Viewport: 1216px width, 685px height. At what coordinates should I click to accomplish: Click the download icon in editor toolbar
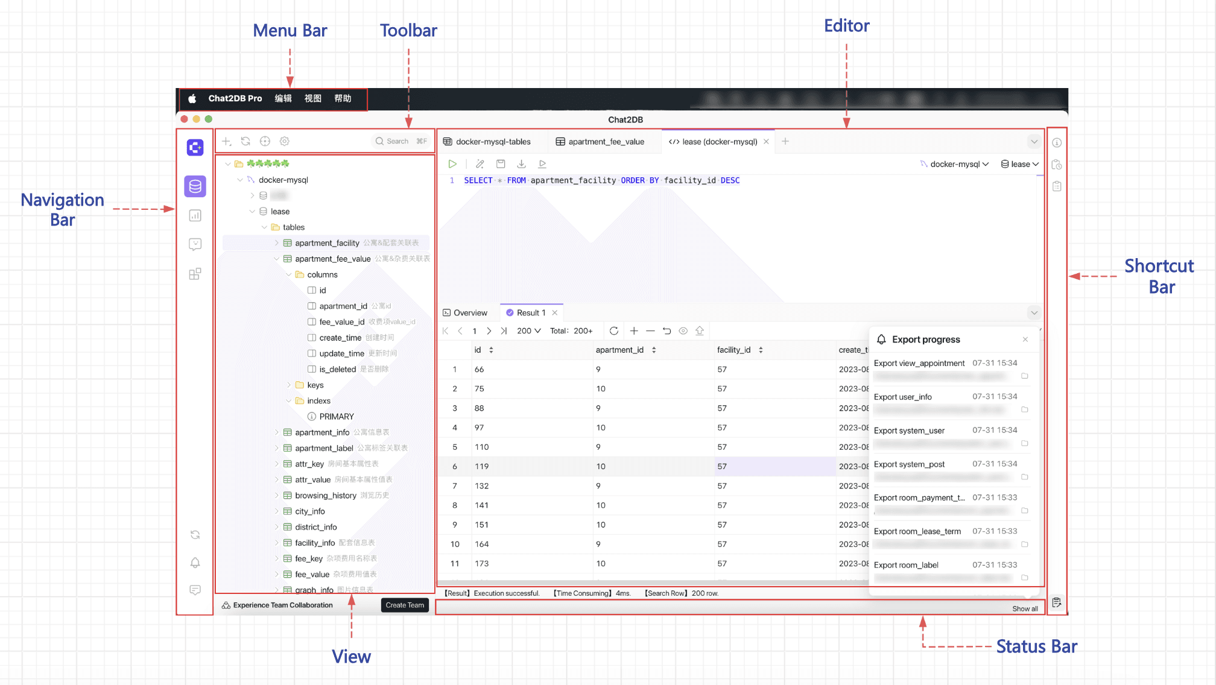(x=522, y=164)
